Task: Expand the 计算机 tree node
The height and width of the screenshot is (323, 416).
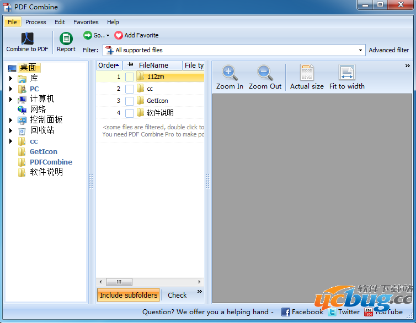Action: coord(10,100)
